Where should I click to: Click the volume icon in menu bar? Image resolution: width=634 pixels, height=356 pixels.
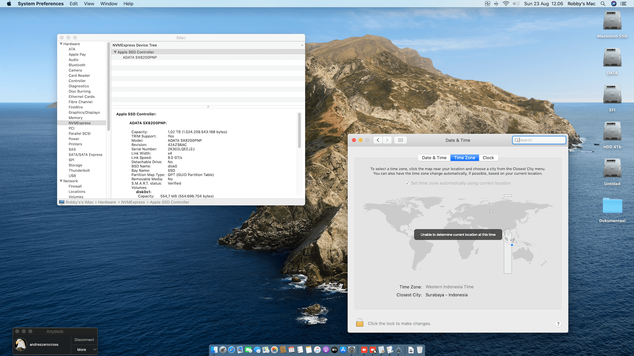click(516, 4)
